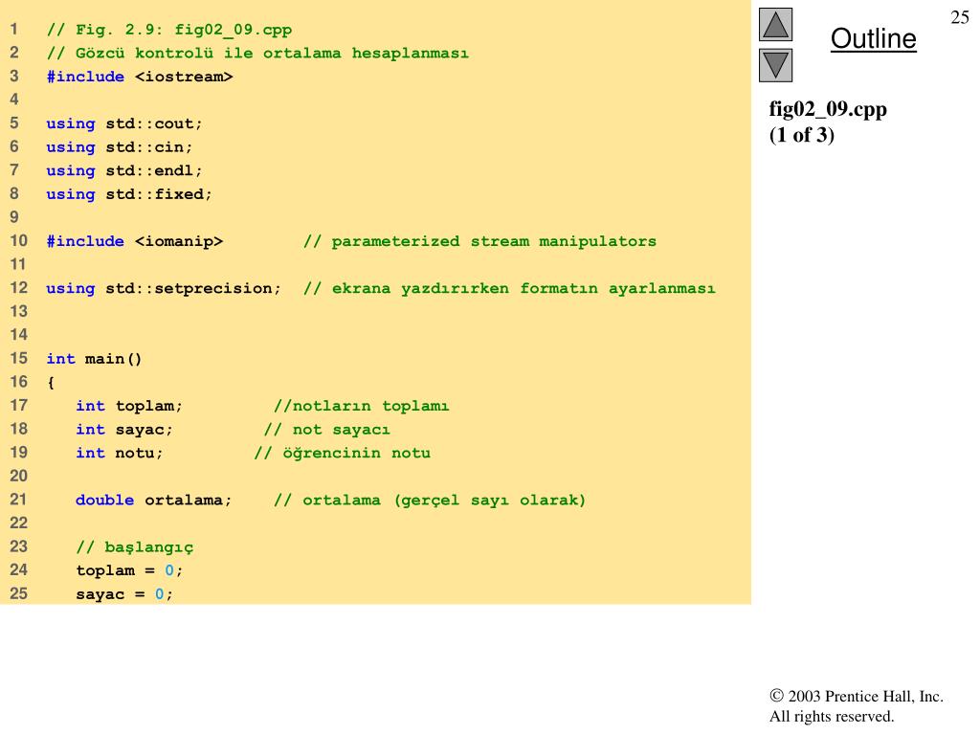Click line number 25

(x=19, y=593)
